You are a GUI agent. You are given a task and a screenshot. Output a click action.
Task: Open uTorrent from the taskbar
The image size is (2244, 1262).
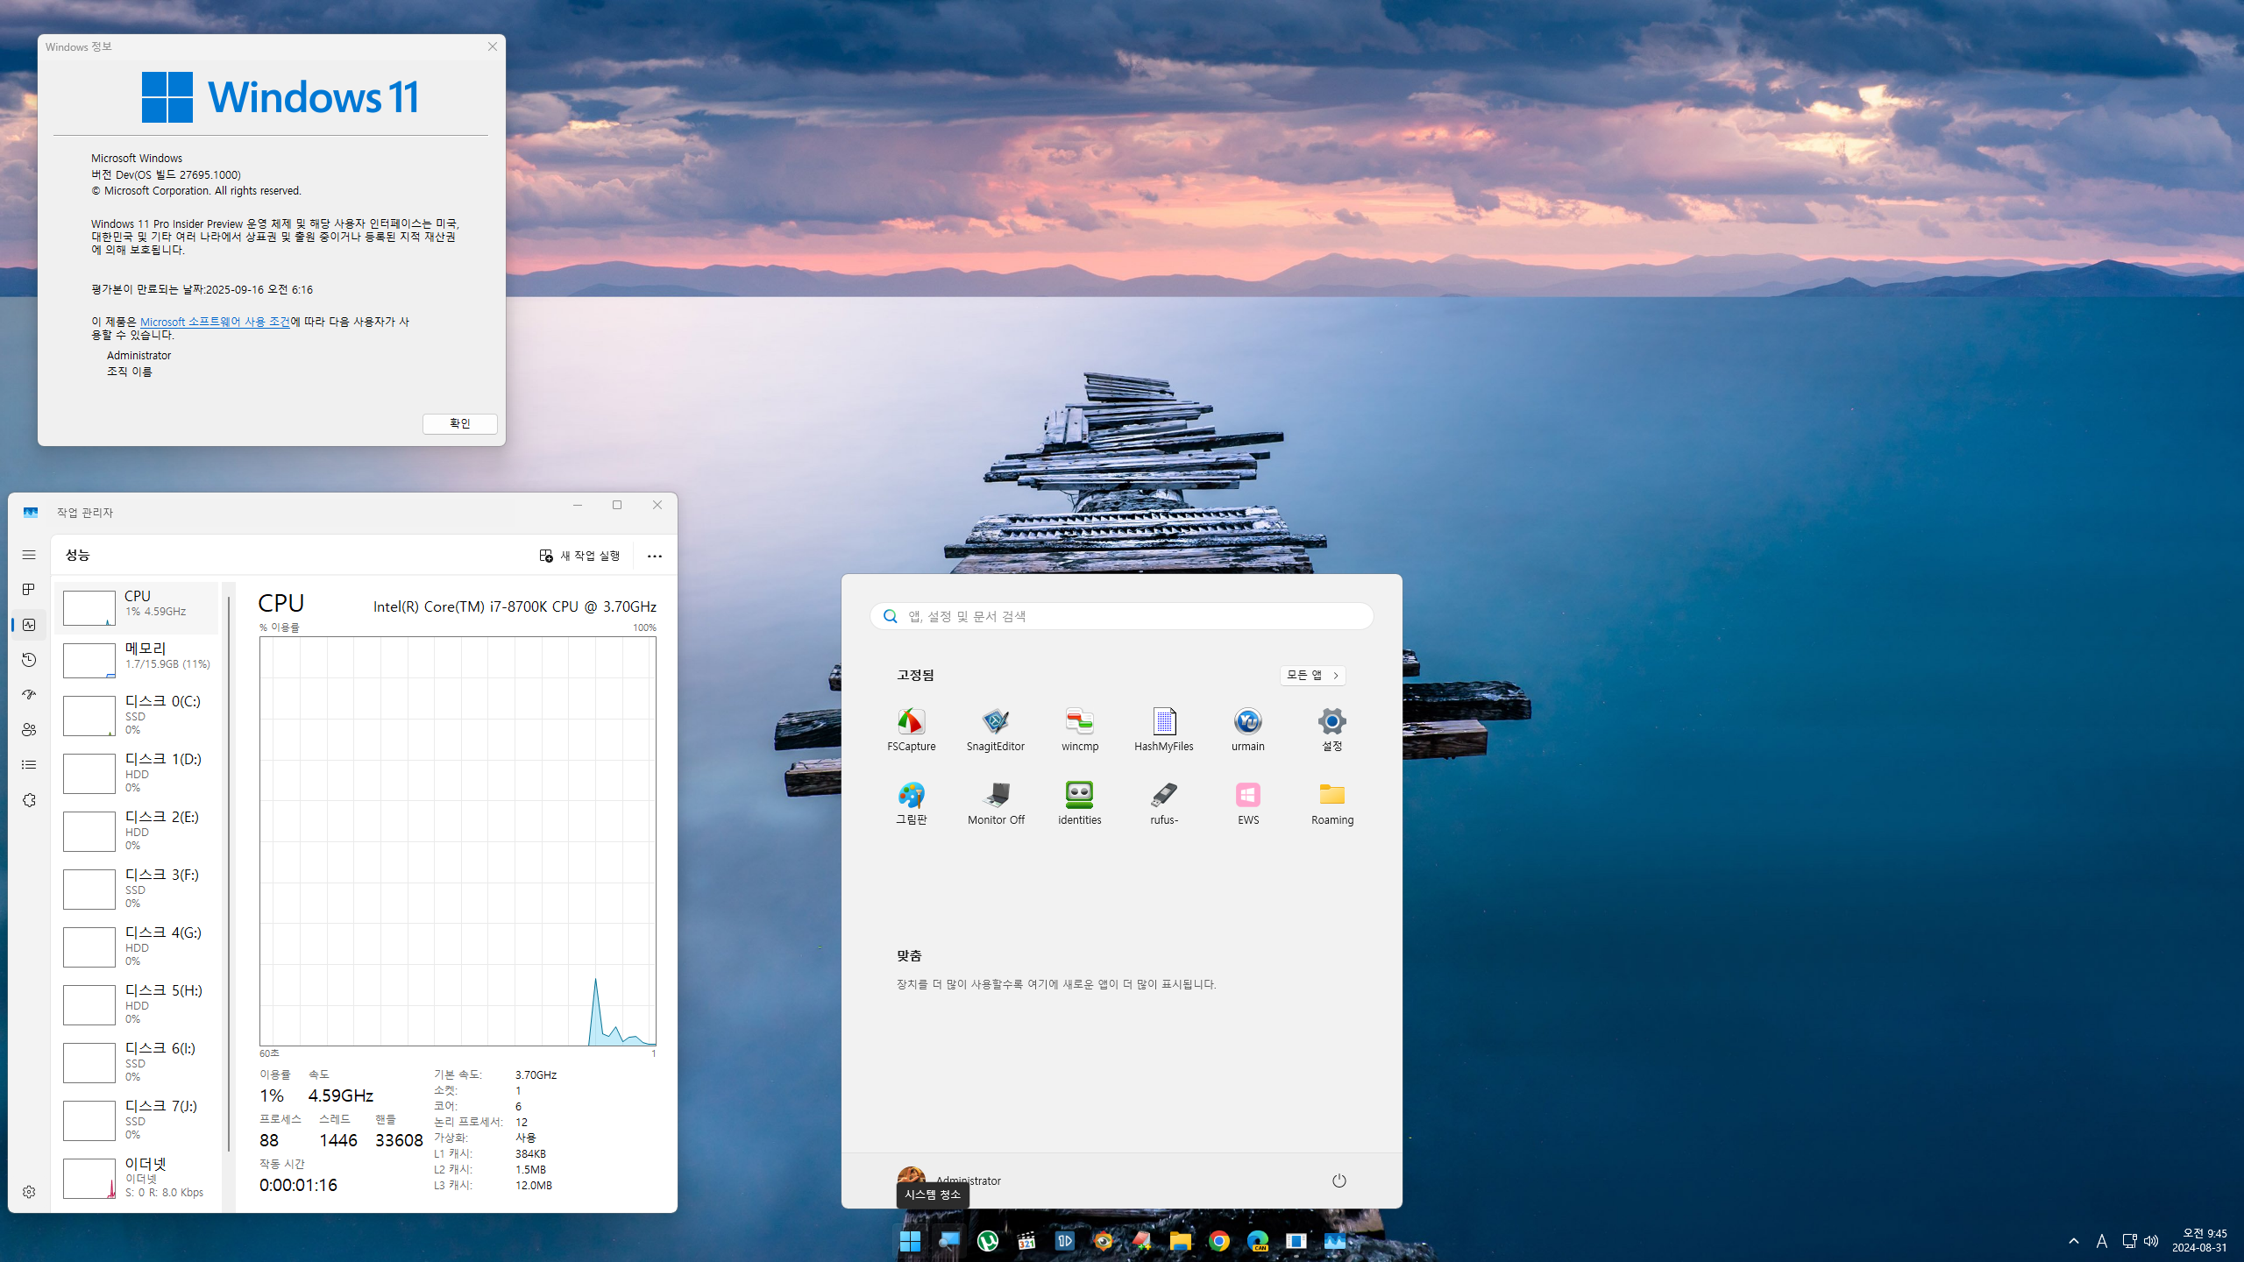click(x=987, y=1241)
